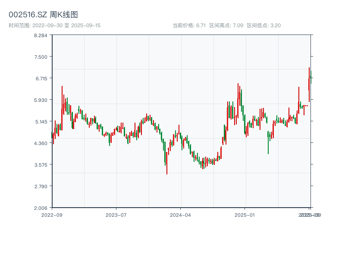This screenshot has width=345, height=259.
Task: Select the 2023-07 x-axis date label
Action: click(116, 215)
